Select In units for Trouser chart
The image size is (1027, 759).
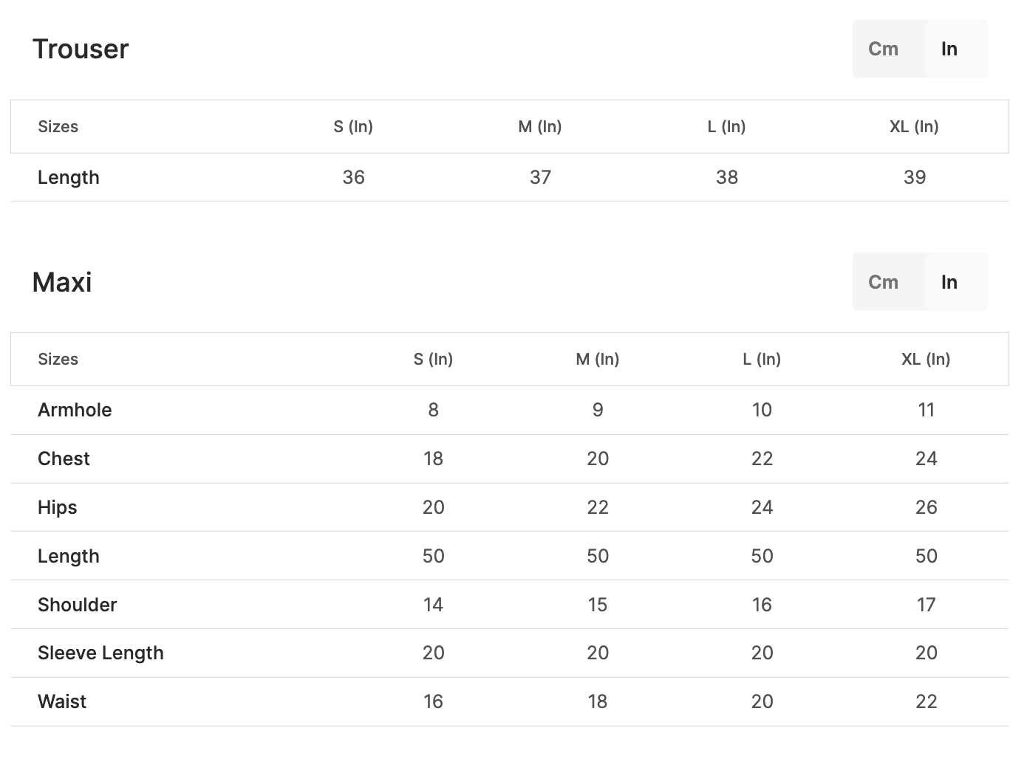[949, 49]
